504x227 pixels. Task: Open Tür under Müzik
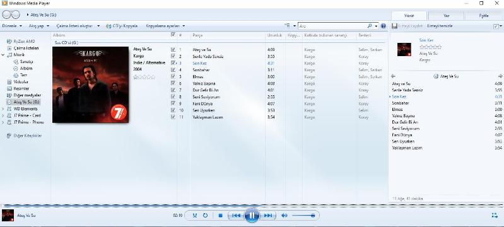click(23, 75)
